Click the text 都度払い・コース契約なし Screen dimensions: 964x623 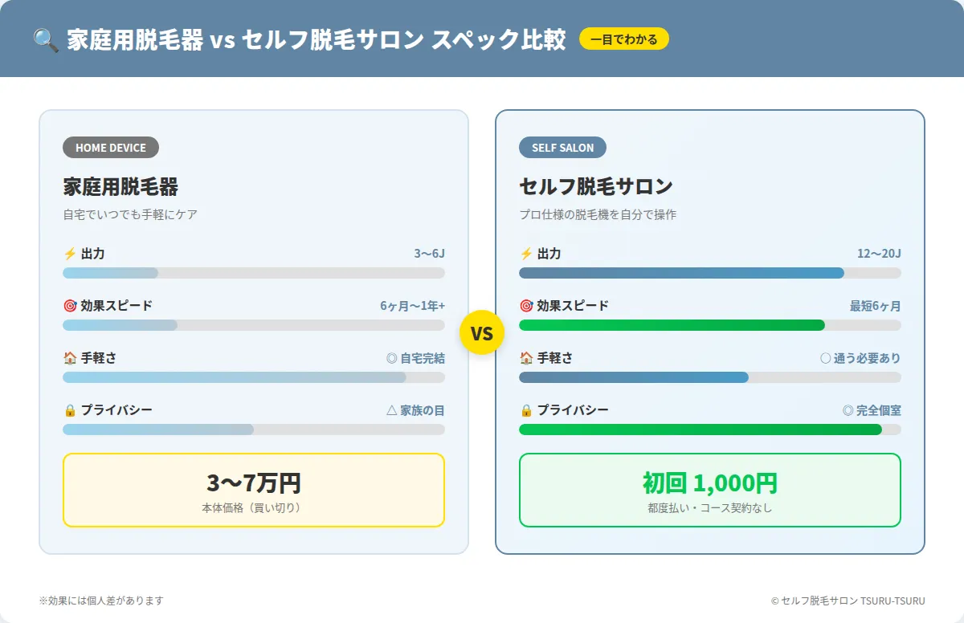coord(710,508)
